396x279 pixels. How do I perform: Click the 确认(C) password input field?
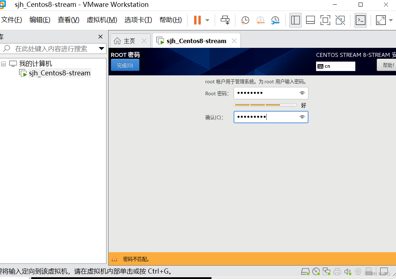coord(271,117)
